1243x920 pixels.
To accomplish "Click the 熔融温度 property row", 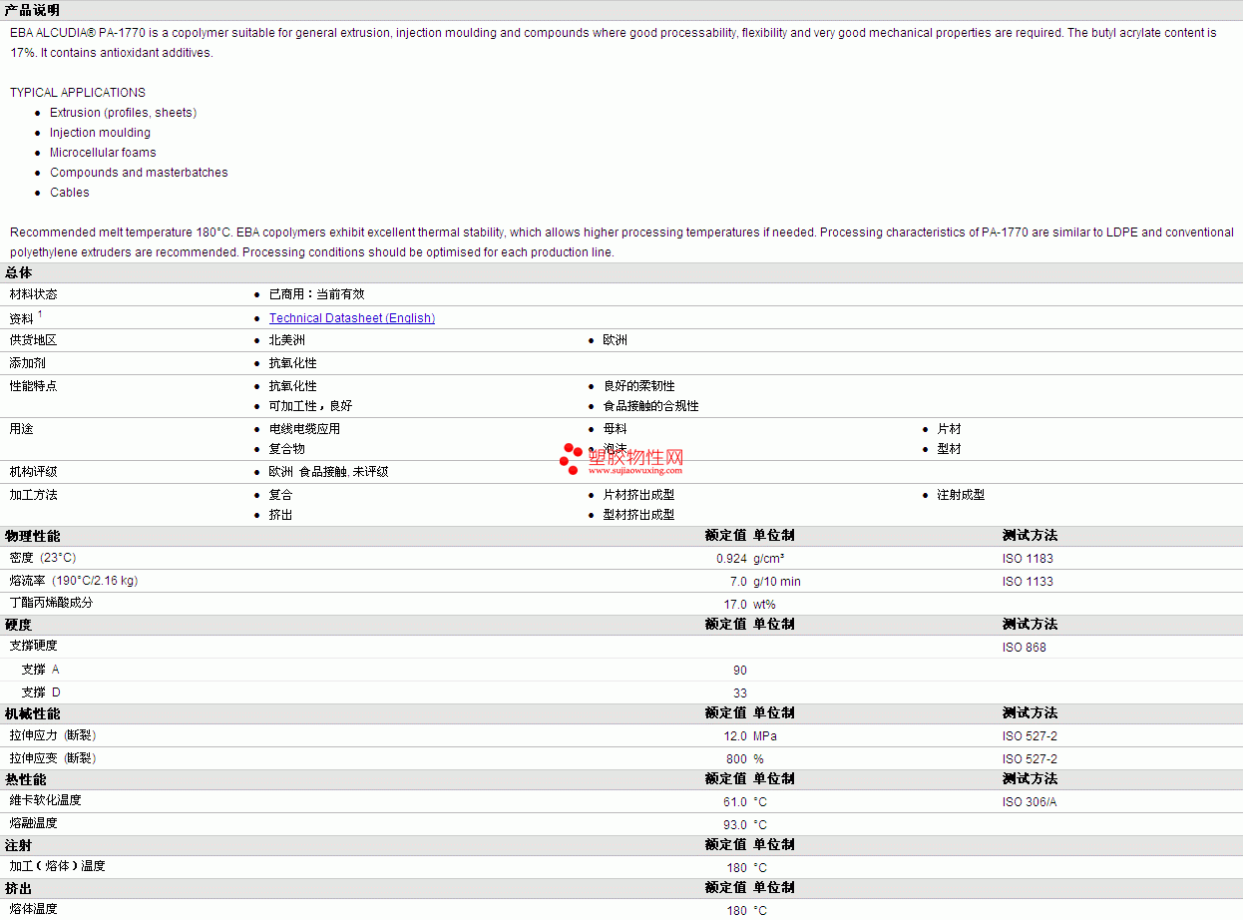I will point(621,824).
